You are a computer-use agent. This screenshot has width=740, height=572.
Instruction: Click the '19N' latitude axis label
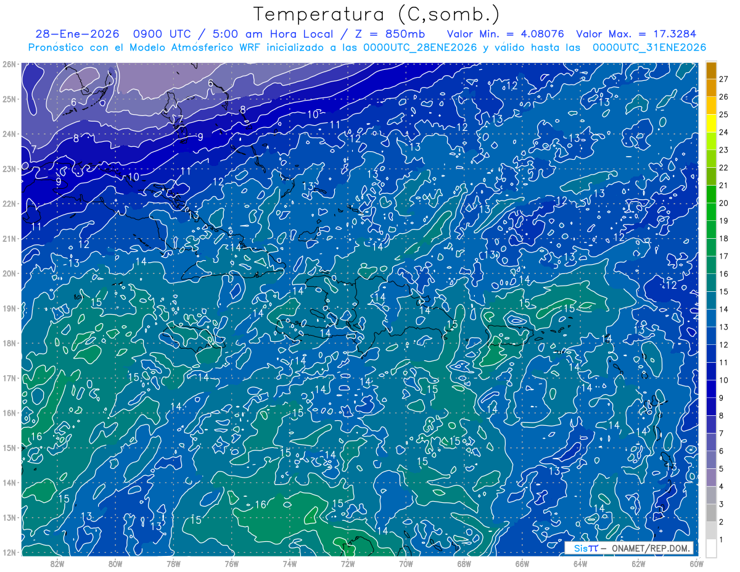click(9, 308)
